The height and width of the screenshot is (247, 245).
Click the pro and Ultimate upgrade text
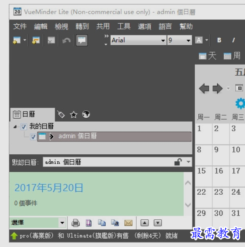(x=74, y=236)
